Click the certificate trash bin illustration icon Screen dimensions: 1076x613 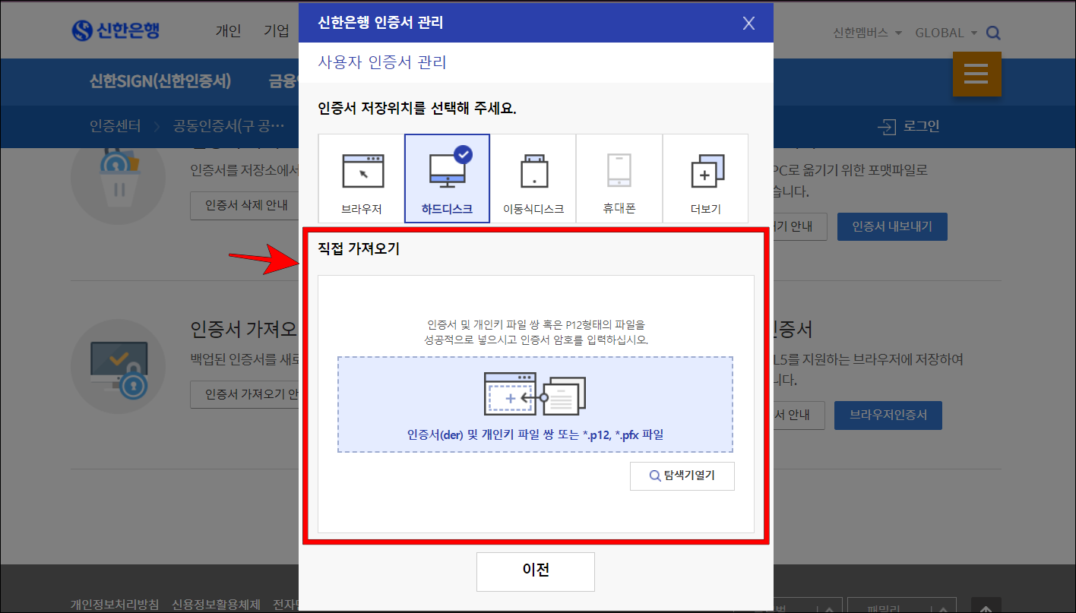pyautogui.click(x=118, y=176)
